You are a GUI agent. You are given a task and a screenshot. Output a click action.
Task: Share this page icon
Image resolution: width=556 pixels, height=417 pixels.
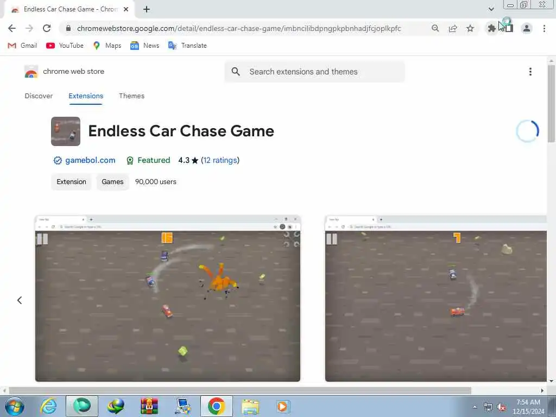pyautogui.click(x=453, y=28)
